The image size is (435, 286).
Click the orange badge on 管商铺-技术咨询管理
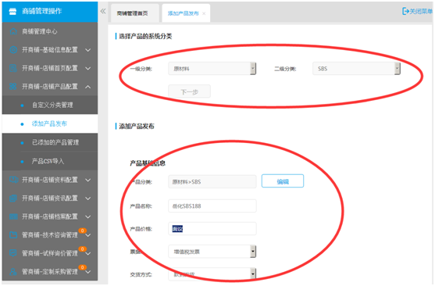coord(83,231)
